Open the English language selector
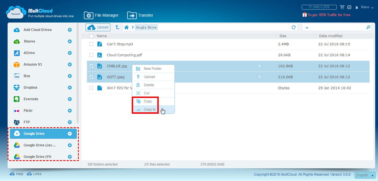The height and width of the screenshot is (181, 378). pyautogui.click(x=365, y=175)
